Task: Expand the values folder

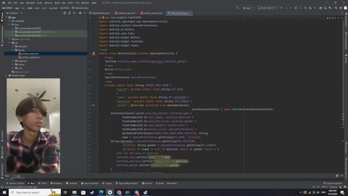Action: [13, 64]
